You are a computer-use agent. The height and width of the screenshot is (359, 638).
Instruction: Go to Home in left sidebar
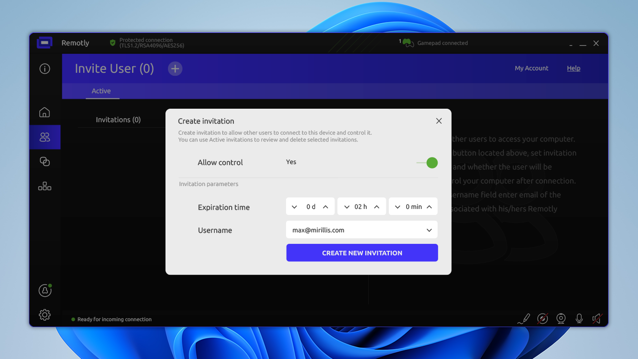pyautogui.click(x=45, y=112)
